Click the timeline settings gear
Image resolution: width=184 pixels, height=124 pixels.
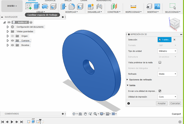pyautogui.click(x=180, y=122)
